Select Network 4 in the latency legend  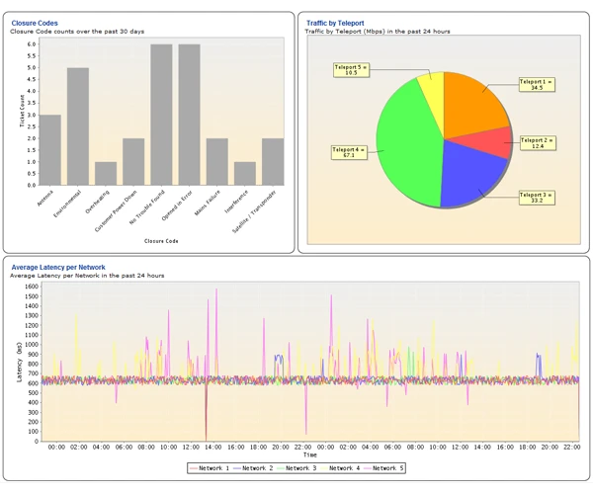[x=340, y=468]
